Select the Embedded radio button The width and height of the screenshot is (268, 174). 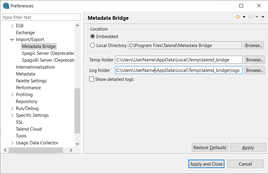(x=93, y=37)
